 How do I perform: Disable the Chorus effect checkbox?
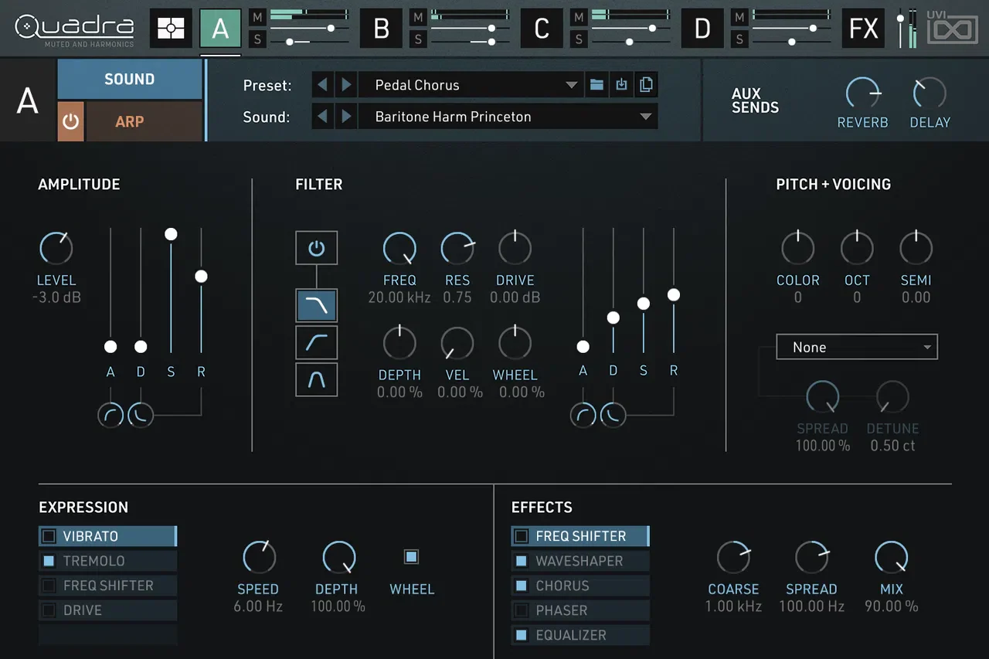pyautogui.click(x=522, y=586)
